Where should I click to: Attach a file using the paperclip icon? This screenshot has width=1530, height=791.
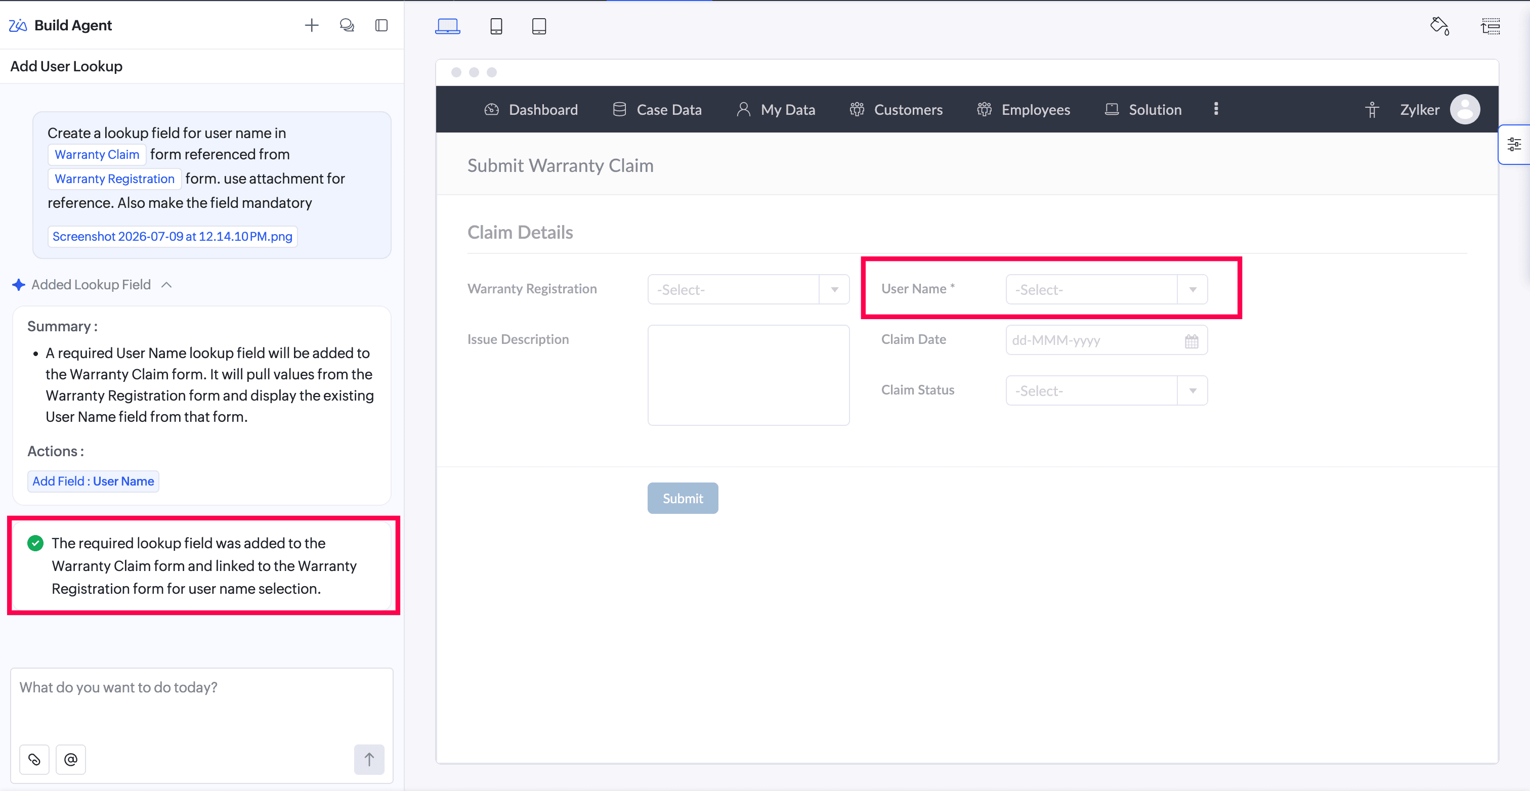coord(34,759)
